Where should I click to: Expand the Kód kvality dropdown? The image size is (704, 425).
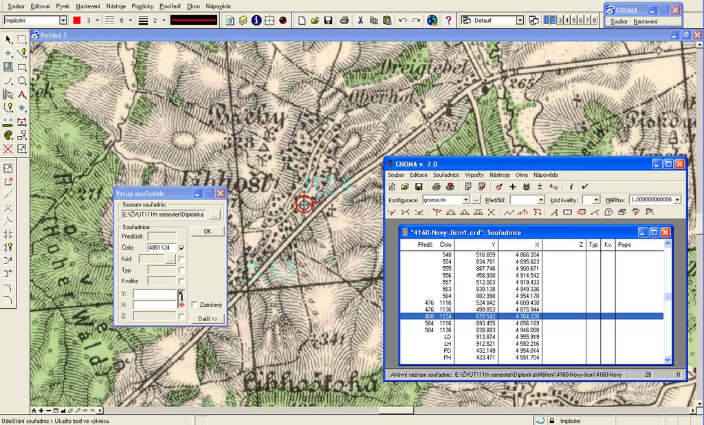pos(596,199)
